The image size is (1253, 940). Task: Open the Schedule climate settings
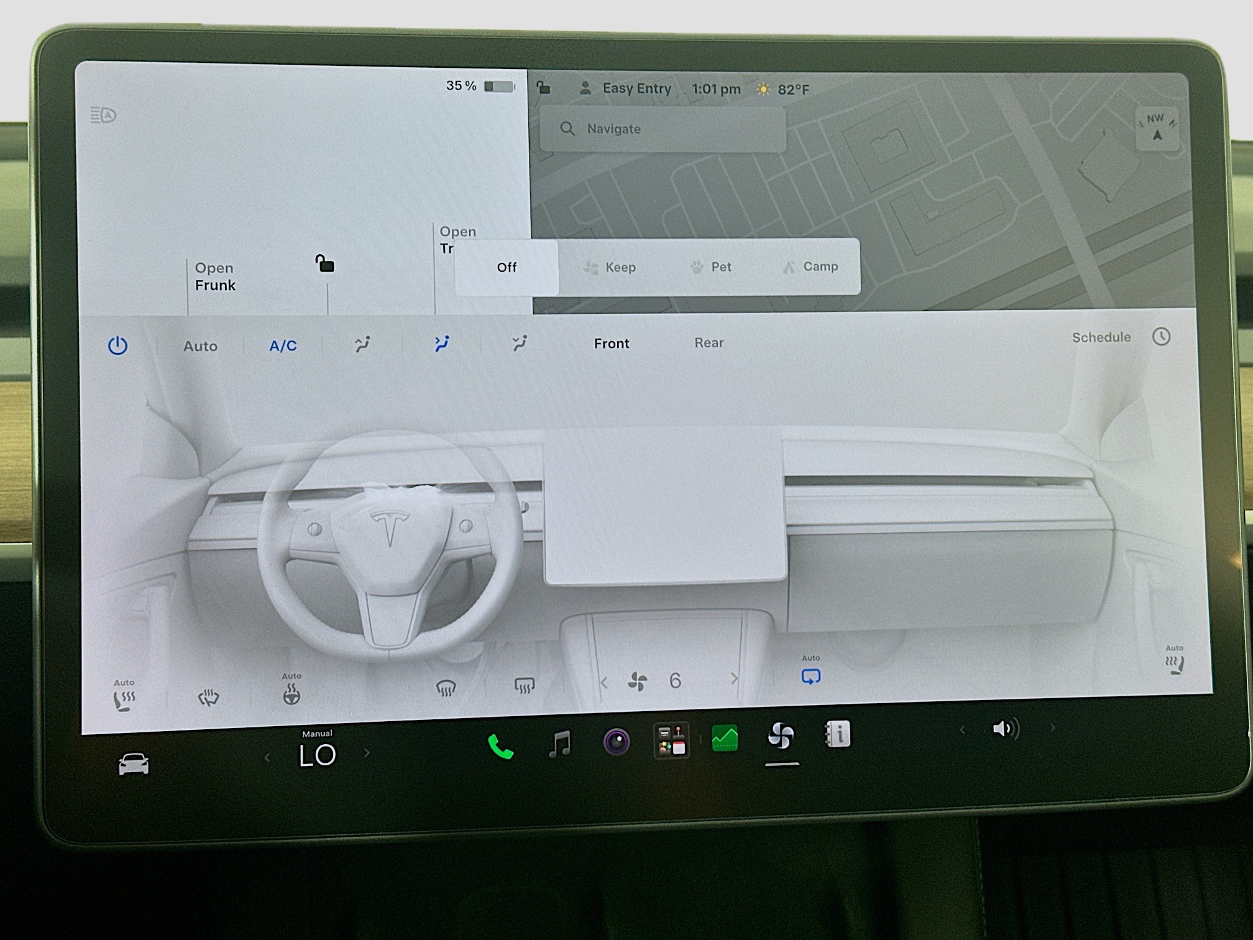point(1101,338)
